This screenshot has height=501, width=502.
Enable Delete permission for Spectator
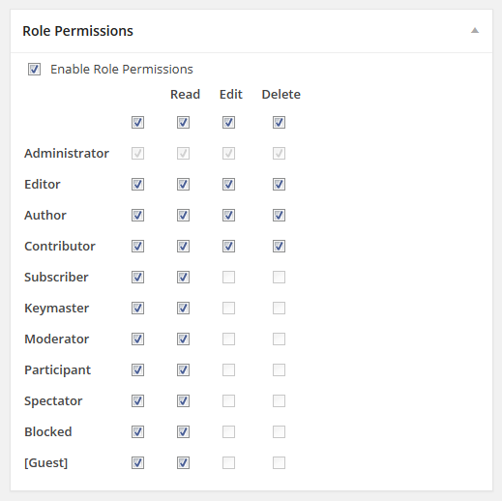tap(279, 401)
